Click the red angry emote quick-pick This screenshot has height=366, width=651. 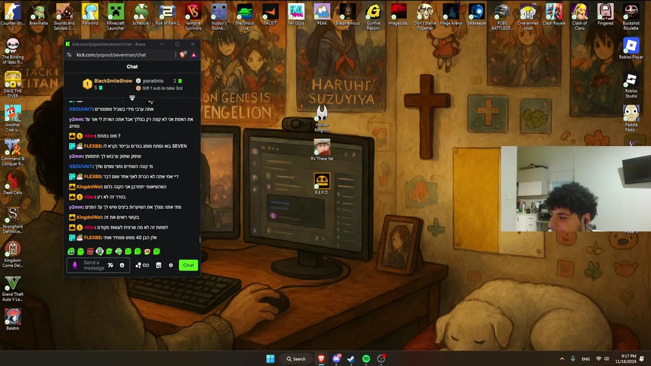pos(90,251)
